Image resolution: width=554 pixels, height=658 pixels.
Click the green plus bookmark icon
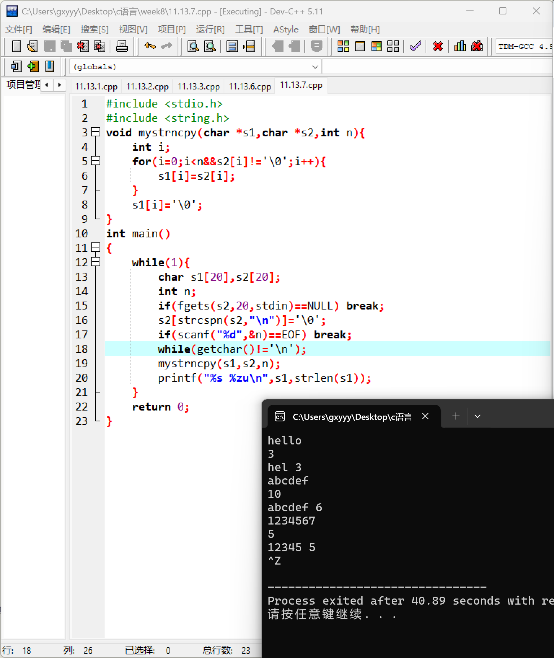click(x=33, y=66)
